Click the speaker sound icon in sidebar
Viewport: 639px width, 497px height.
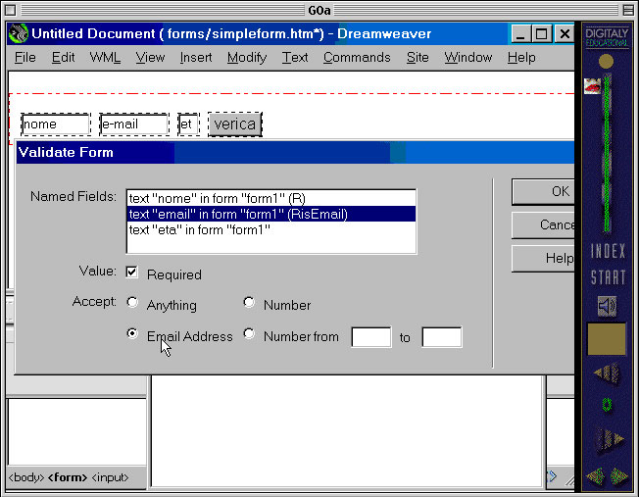pos(607,306)
